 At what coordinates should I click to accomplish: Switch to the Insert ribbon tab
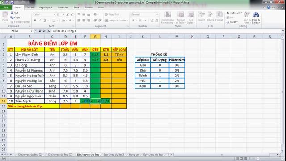tap(30, 8)
